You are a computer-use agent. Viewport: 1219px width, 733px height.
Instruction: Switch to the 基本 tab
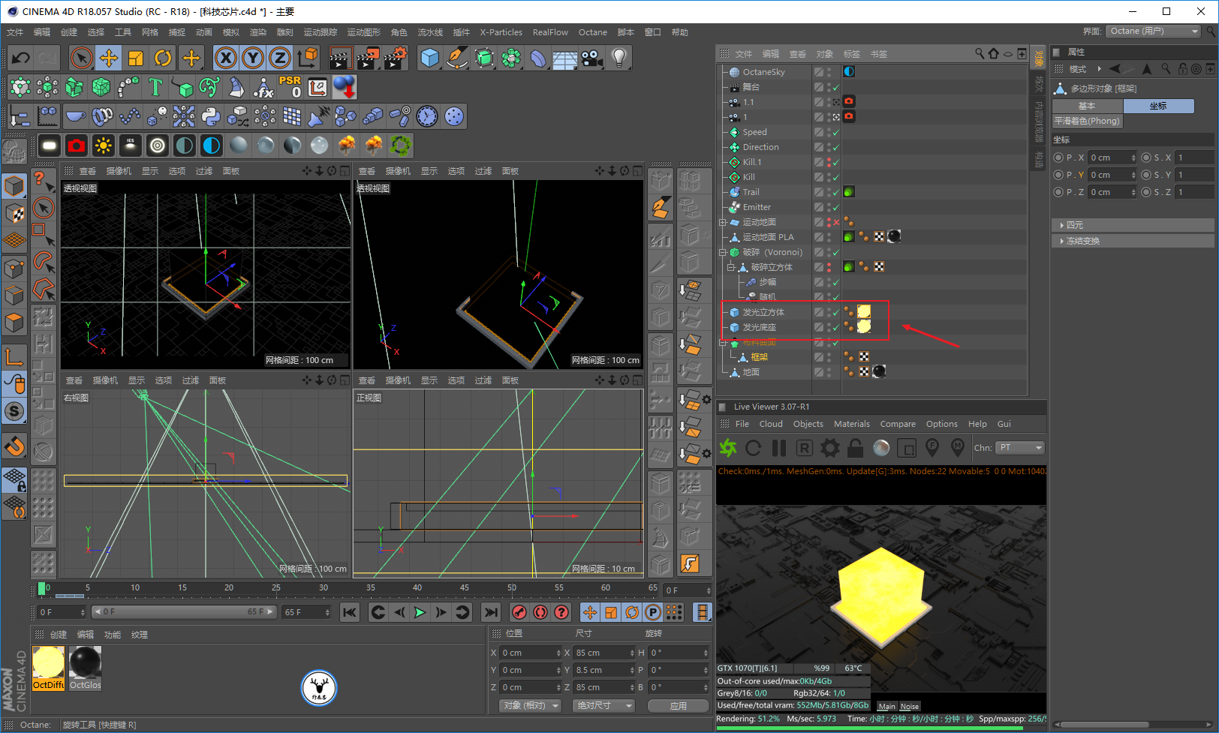(1087, 107)
